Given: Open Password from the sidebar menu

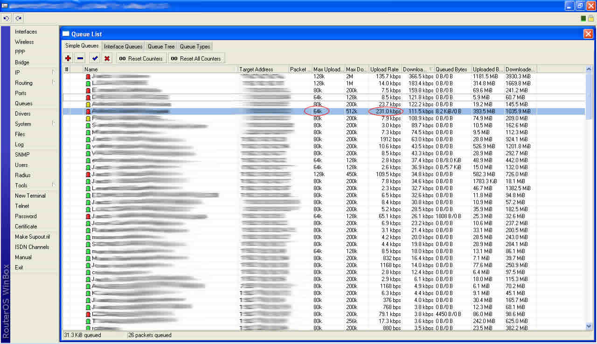Looking at the screenshot, I should (x=26, y=216).
